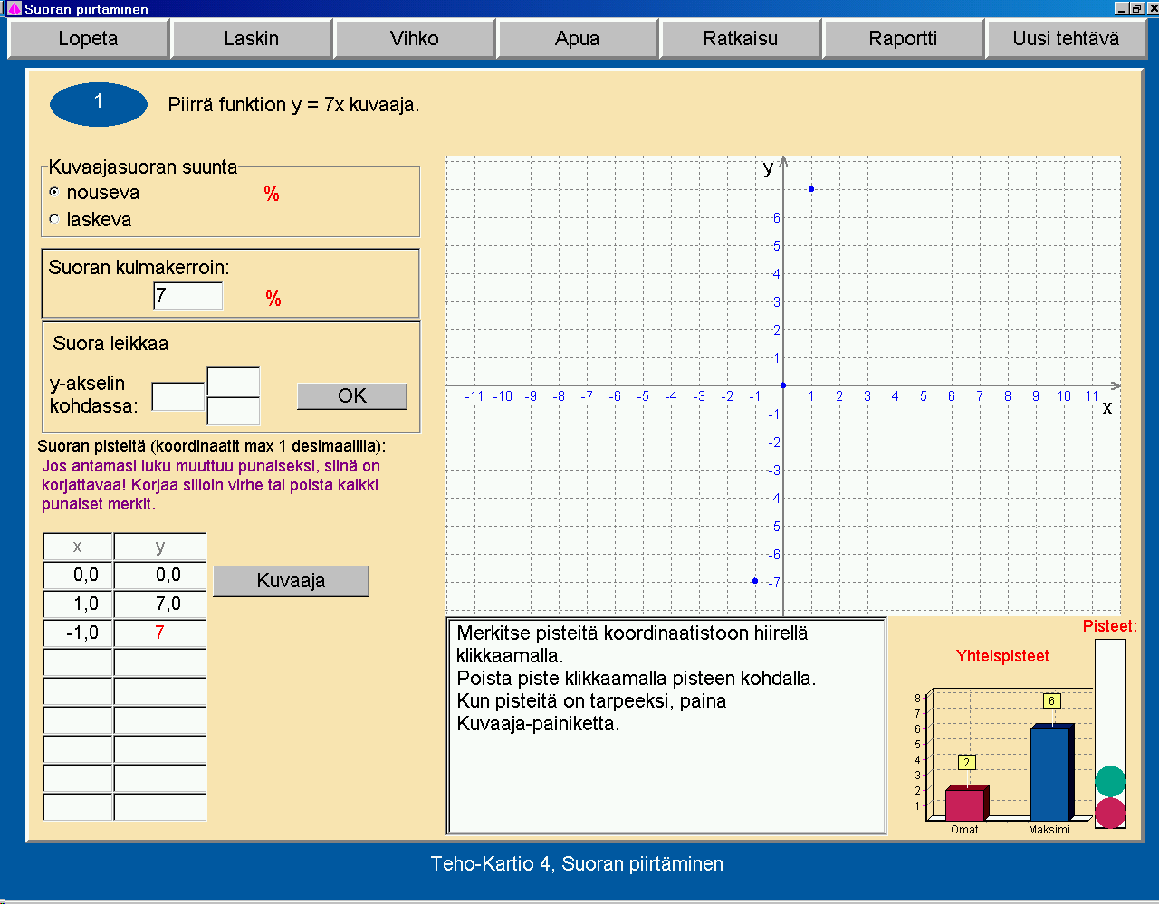This screenshot has height=904, width=1159.
Task: Click the red Omat bar in chart
Action: pos(965,804)
